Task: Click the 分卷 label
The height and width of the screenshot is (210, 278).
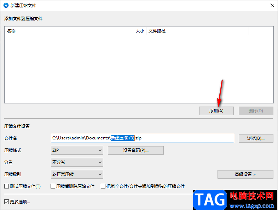Action: pos(8,162)
